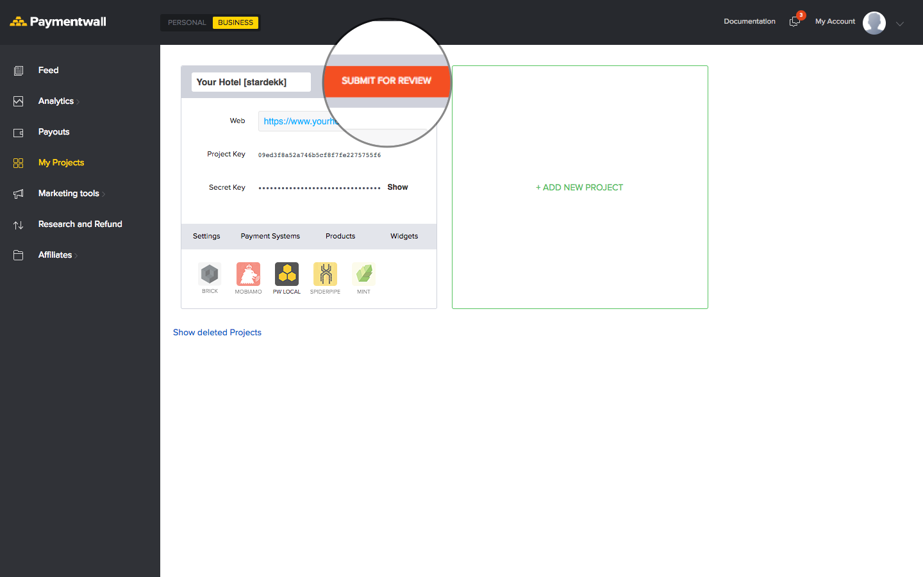923x577 pixels.
Task: Open the account dropdown chevron
Action: (900, 24)
